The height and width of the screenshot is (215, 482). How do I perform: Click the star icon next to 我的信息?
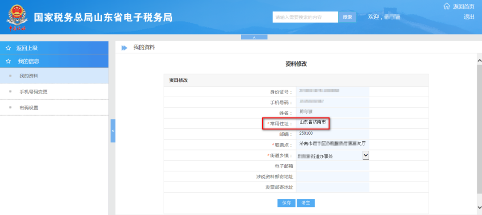coord(8,62)
